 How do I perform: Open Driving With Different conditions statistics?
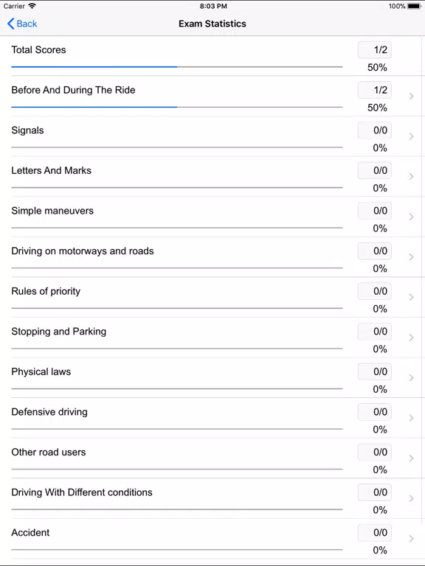[212, 498]
